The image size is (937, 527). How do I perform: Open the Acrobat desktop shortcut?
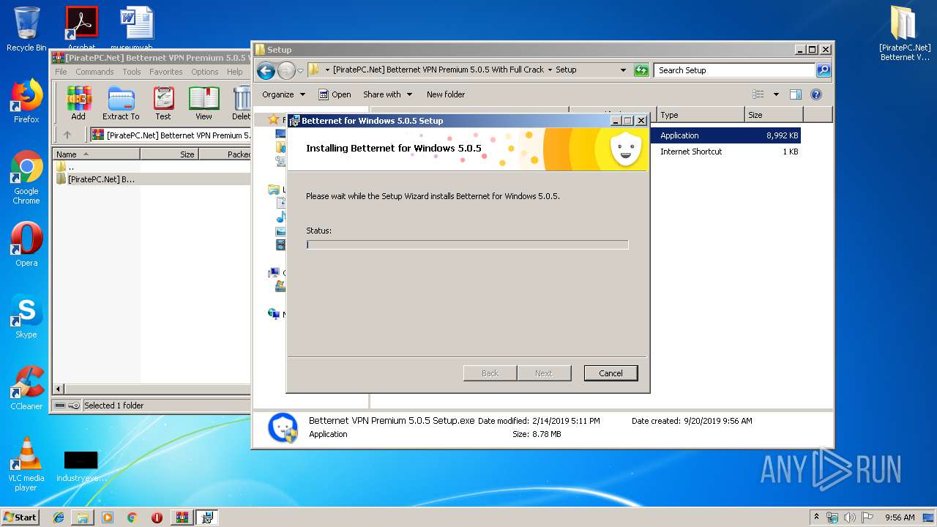point(81,28)
